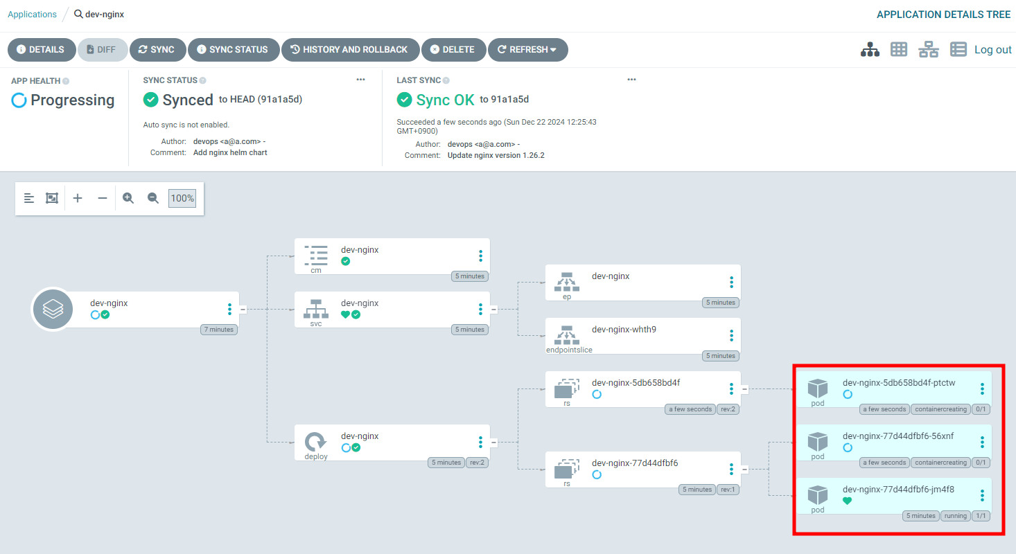Click the 'running' tag on pod jm4f8
The image size is (1016, 554).
(955, 516)
